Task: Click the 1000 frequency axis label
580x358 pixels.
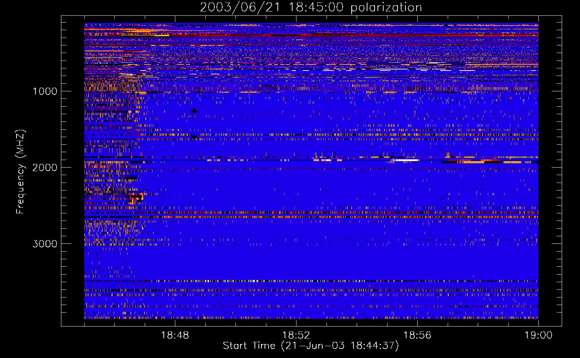Action: click(45, 91)
